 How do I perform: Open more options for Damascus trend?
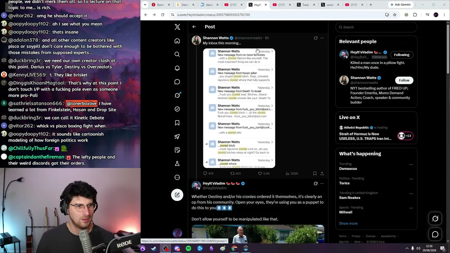411,164
